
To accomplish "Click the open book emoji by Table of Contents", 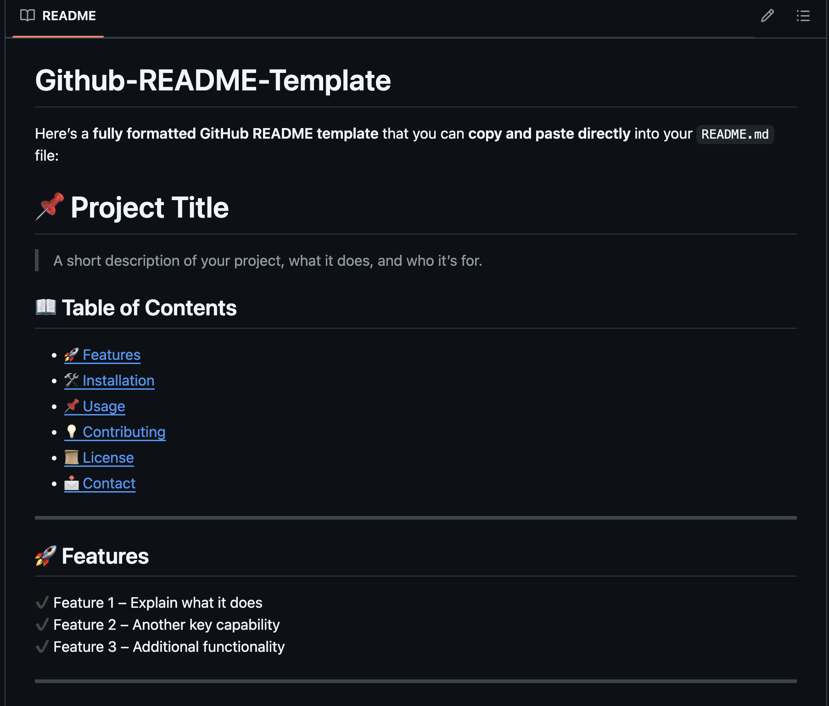I will click(x=46, y=307).
